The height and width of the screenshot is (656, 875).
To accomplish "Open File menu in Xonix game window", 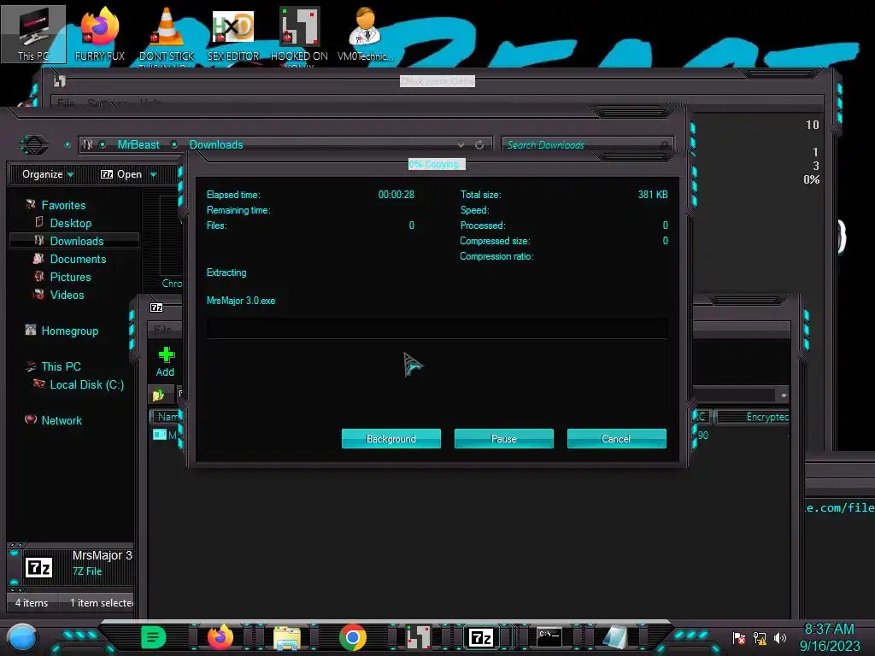I will click(x=66, y=103).
